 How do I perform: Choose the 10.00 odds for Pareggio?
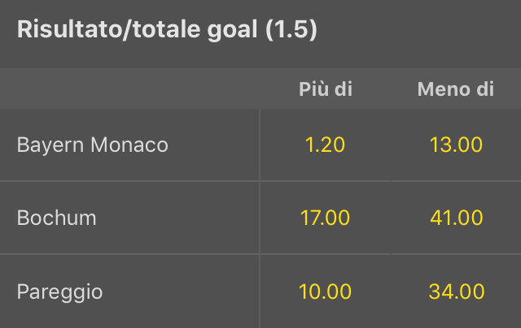325,291
